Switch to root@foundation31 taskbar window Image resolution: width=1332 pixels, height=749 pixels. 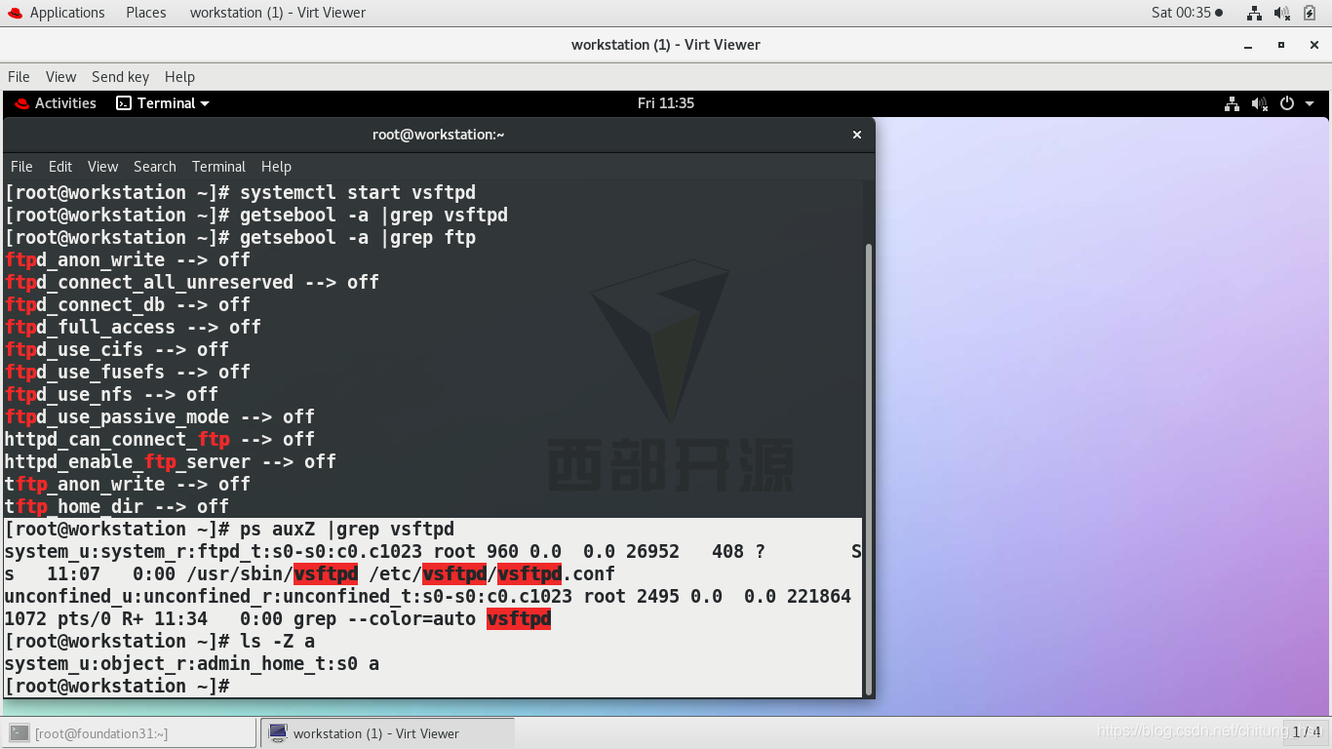coord(130,733)
